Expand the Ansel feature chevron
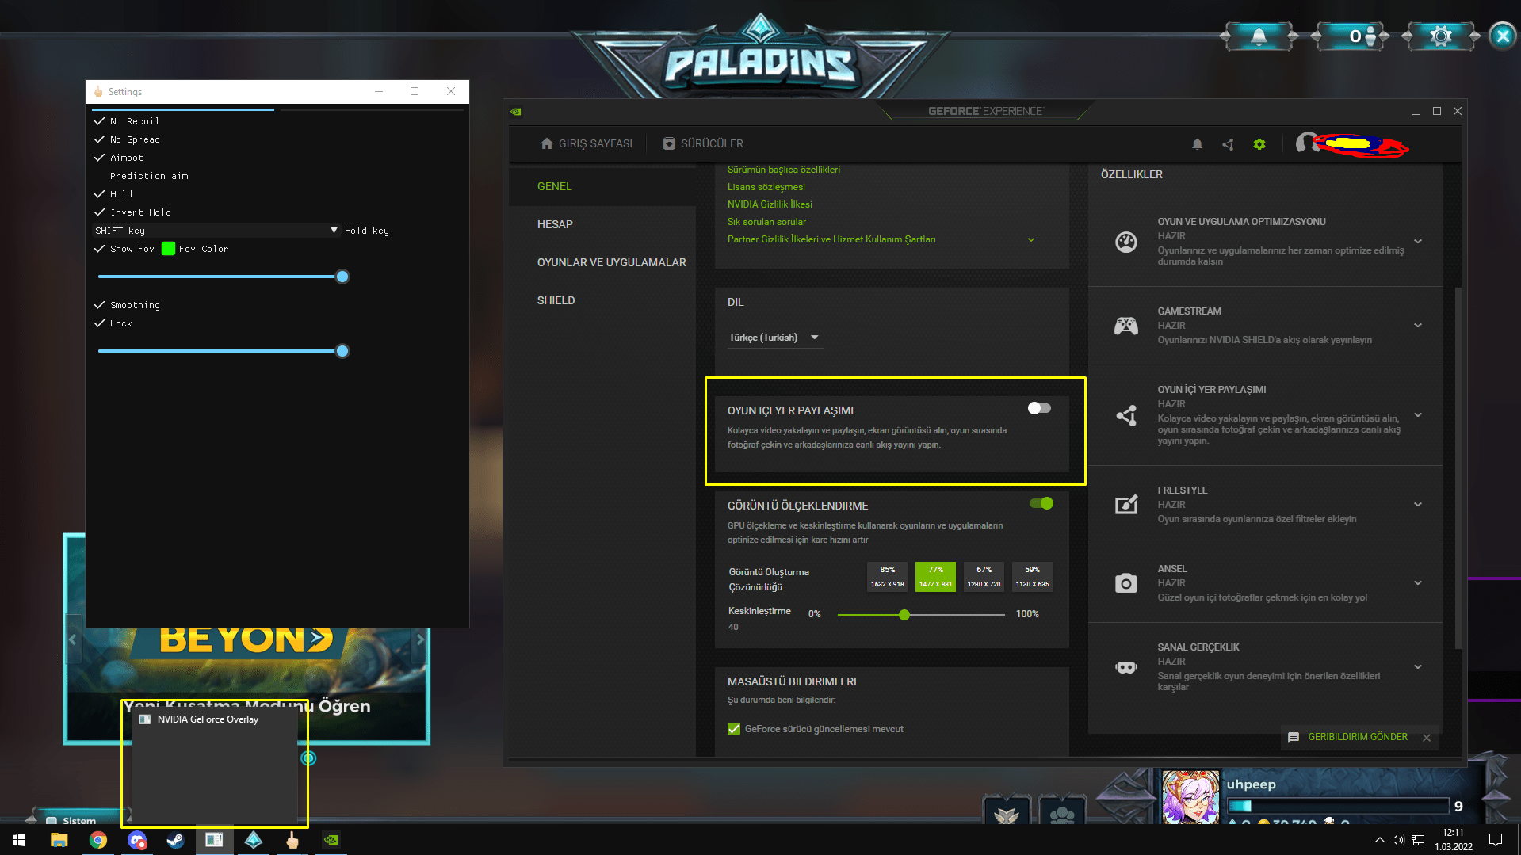1521x855 pixels. (x=1418, y=583)
